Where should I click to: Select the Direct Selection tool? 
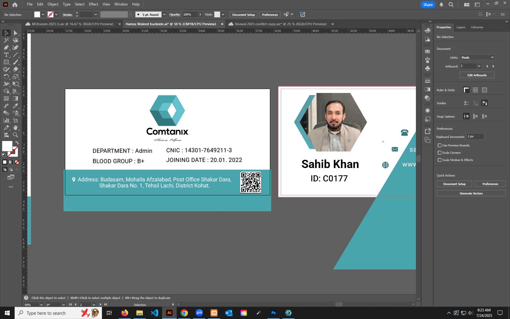point(15,33)
